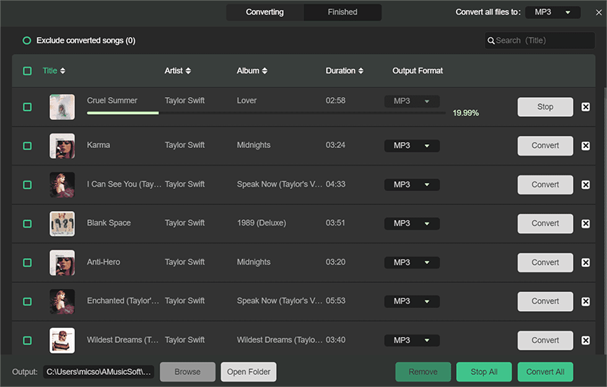Check the Wildest Dreams checkbox

click(27, 340)
